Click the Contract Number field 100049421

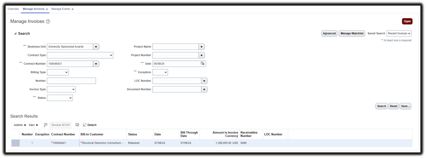(70, 64)
